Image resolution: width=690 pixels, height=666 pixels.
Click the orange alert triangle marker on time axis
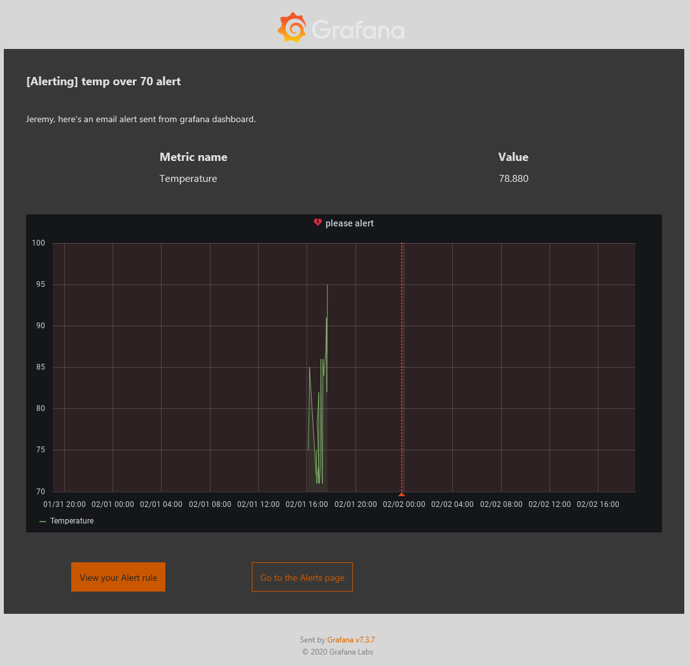click(401, 494)
